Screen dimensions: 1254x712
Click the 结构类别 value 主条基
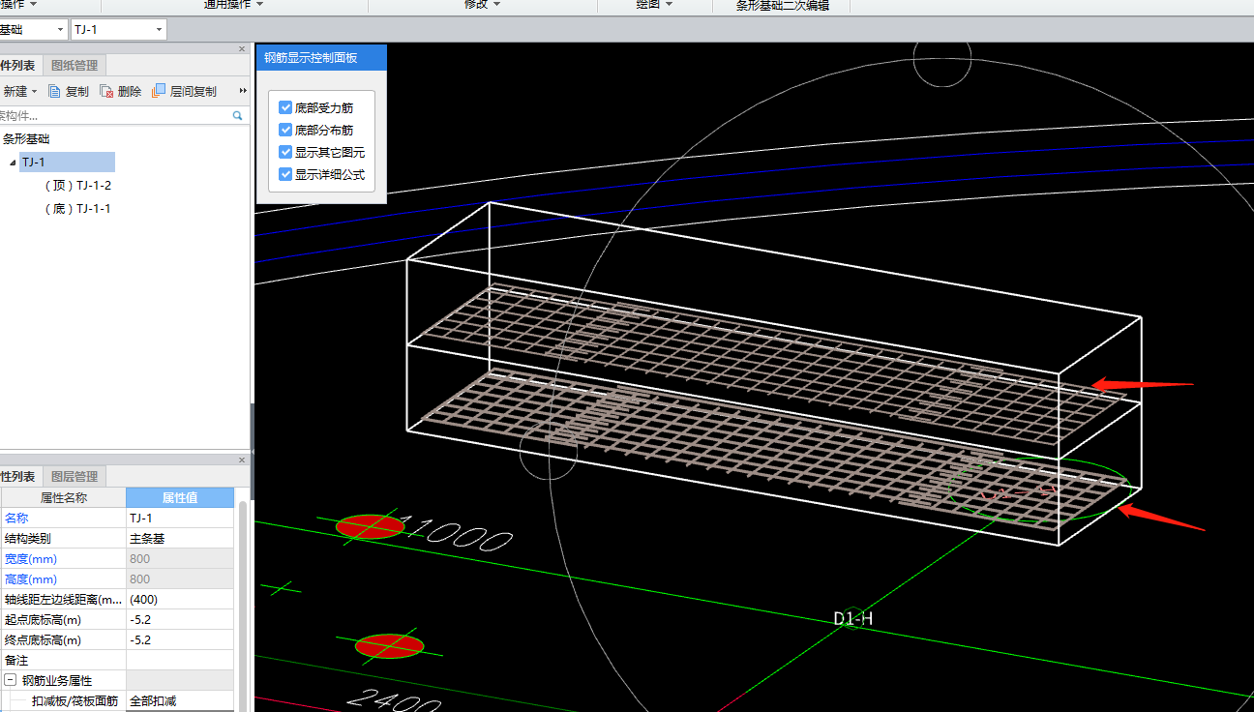point(180,539)
